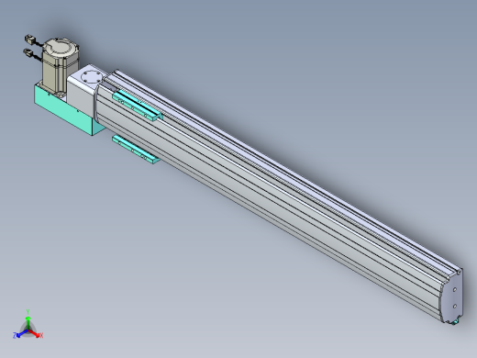Viewport: 477px width, 358px height.
Task: Pick the top motor cable connector
Action: (x=30, y=39)
